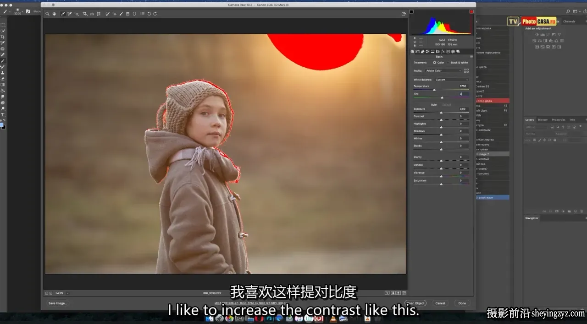Viewport: 587px width, 324px height.
Task: Click the Open Object button
Action: tap(415, 303)
